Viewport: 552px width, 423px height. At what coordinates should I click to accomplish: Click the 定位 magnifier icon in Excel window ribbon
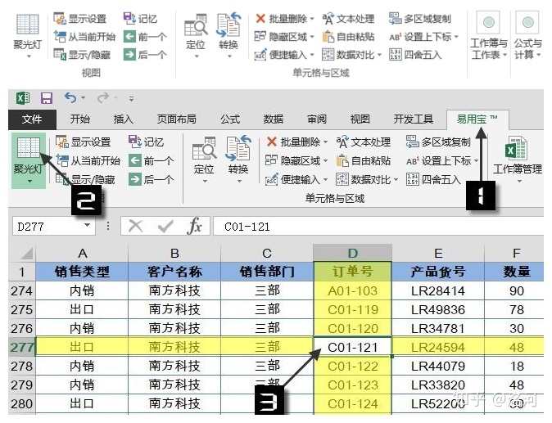204,148
